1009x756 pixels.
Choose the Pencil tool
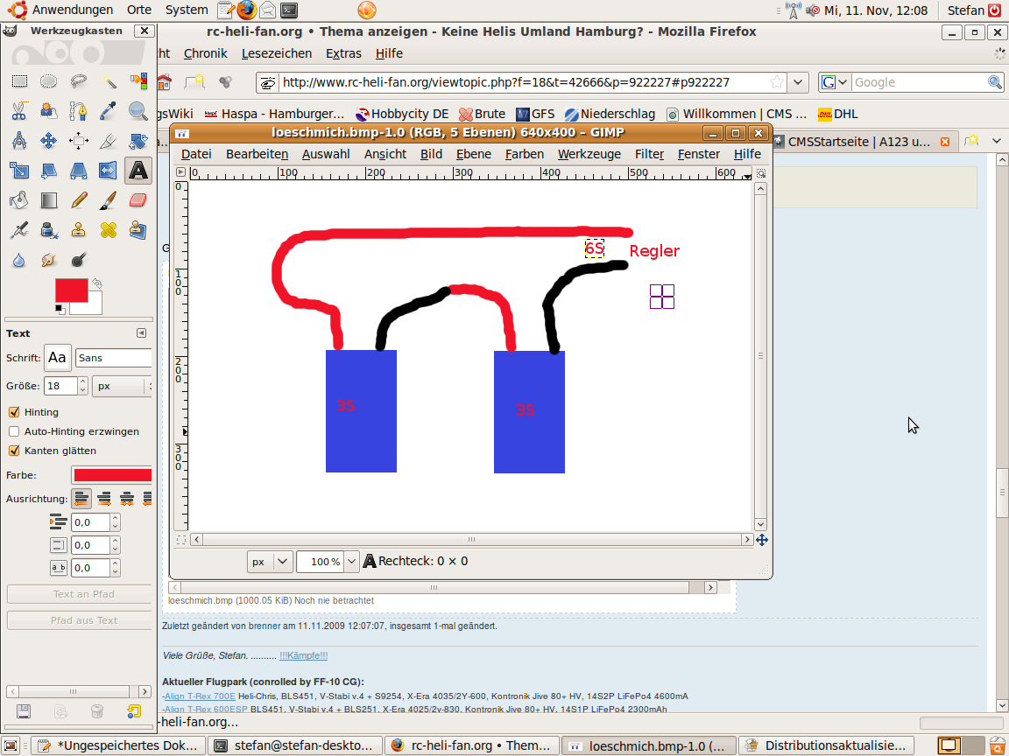pos(79,200)
